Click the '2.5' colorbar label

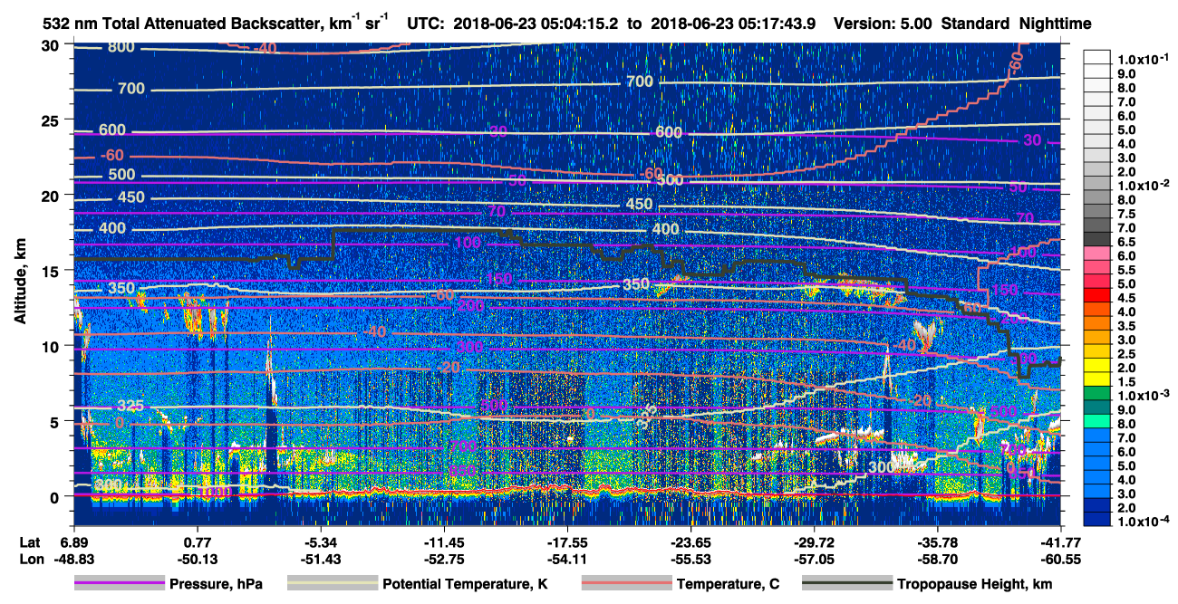coord(1128,353)
